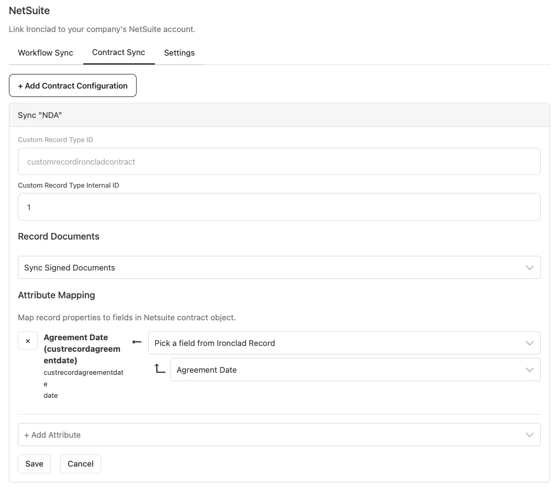Save the contract configuration
This screenshot has width=558, height=487.
34,464
